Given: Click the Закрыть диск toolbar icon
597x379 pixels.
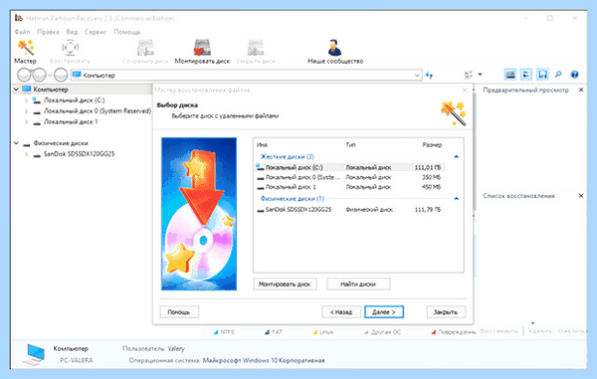Looking at the screenshot, I should [x=256, y=52].
